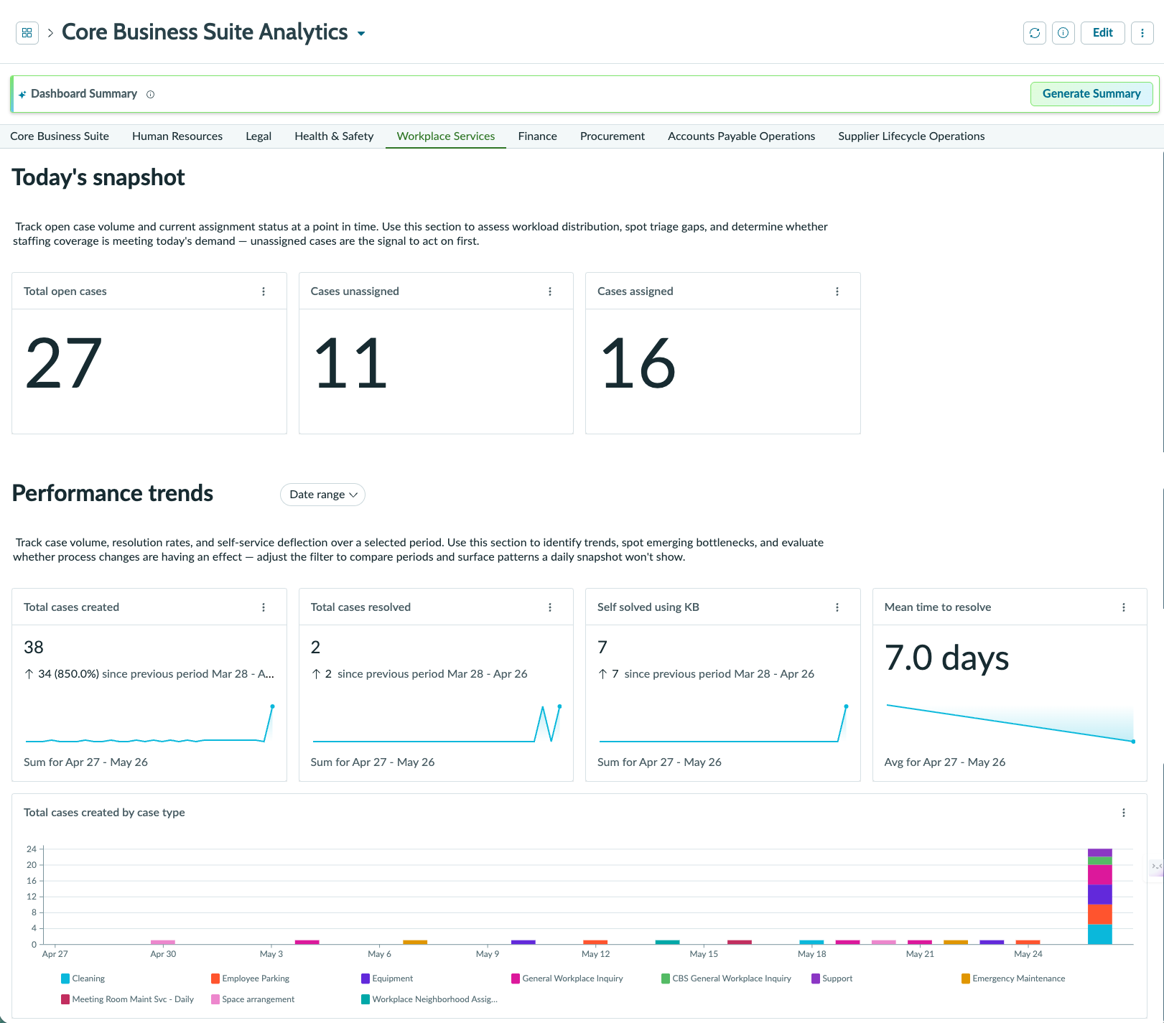1164x1023 pixels.
Task: Click the Dashboard Summary sparkle icon
Action: coord(22,94)
